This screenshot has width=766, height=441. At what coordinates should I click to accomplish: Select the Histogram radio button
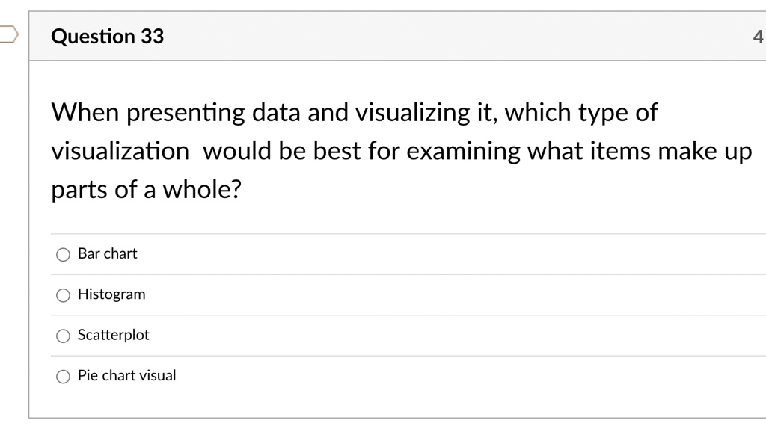63,295
